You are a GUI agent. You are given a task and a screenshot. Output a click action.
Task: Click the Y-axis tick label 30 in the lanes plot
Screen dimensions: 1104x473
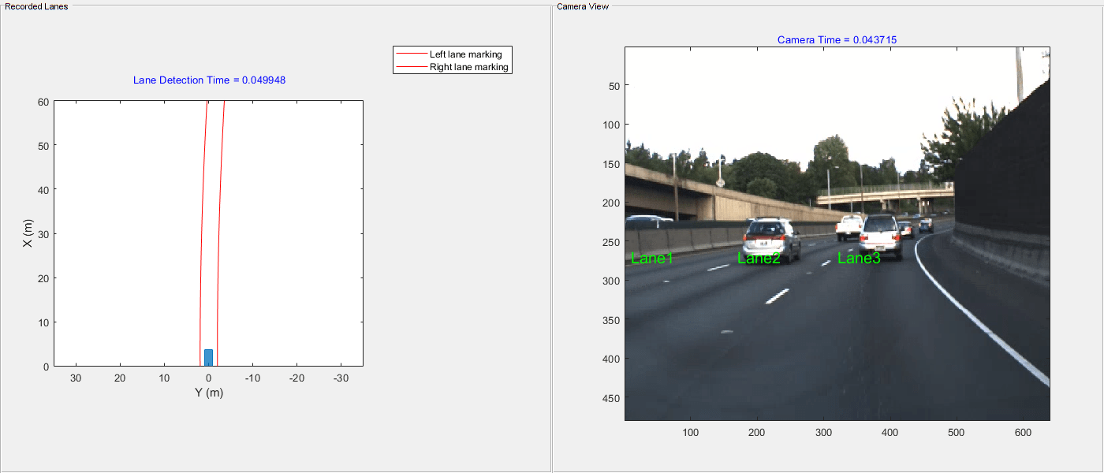point(76,378)
